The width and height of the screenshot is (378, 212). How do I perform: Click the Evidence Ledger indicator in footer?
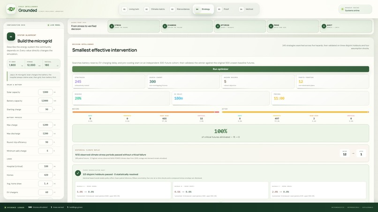pos(15,207)
